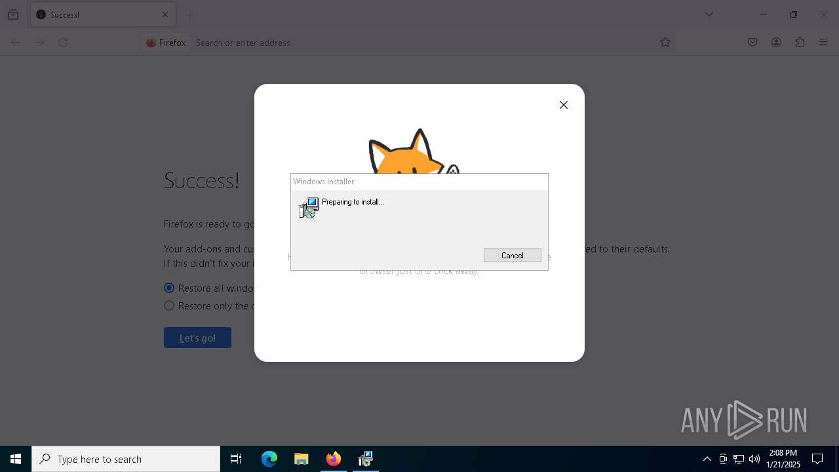This screenshot has width=839, height=472.
Task: Select Windows Installer taskbar icon
Action: pos(366,459)
